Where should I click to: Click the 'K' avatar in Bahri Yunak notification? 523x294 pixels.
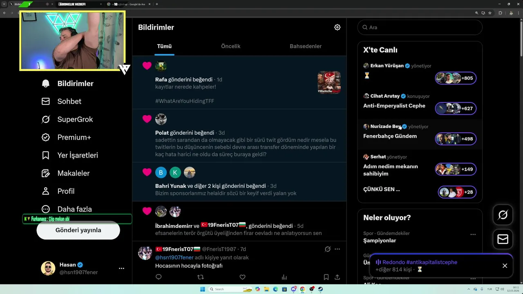click(175, 172)
